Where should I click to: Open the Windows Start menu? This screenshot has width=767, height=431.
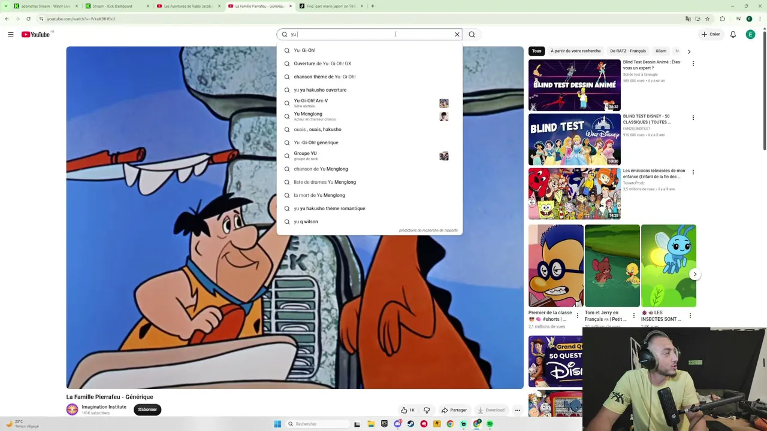pos(277,424)
